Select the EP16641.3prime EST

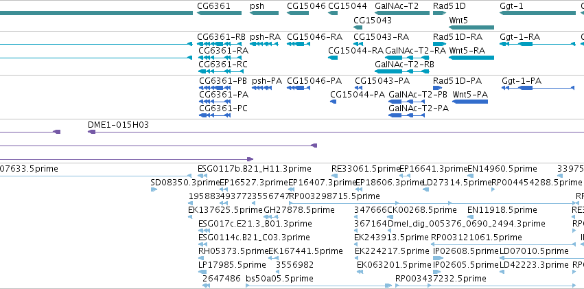tap(405, 176)
